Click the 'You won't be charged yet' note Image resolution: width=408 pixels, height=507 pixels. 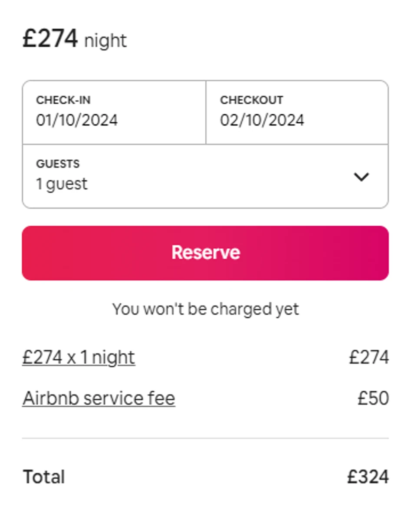[x=205, y=309]
